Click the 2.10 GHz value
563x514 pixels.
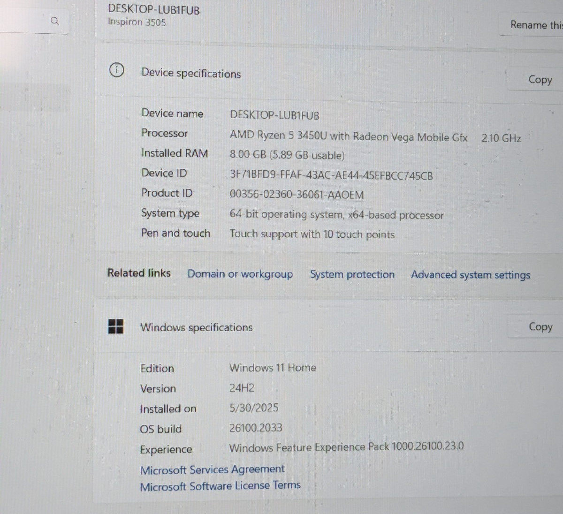coord(501,138)
